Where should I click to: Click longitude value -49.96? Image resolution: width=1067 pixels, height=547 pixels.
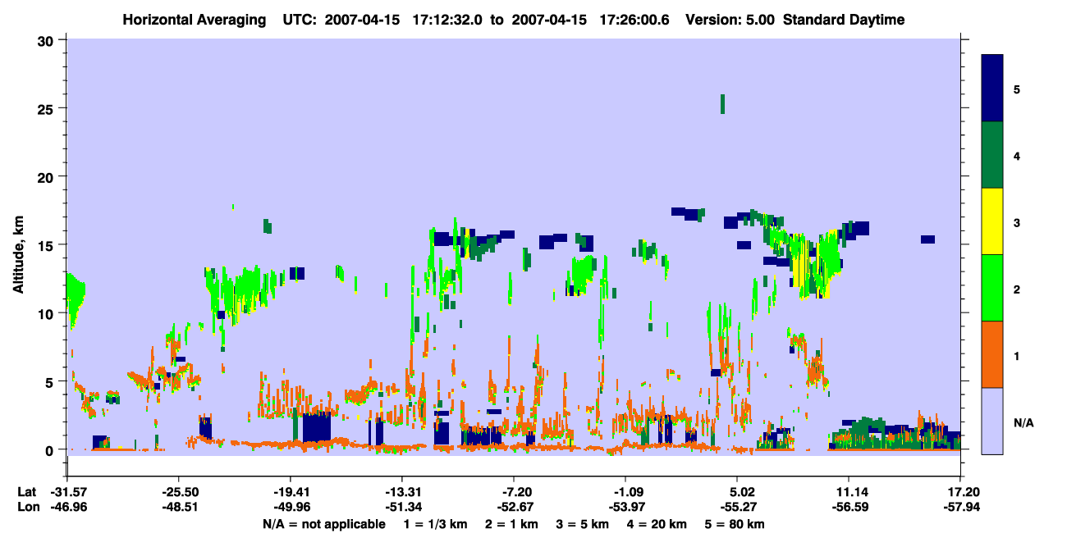pyautogui.click(x=290, y=507)
